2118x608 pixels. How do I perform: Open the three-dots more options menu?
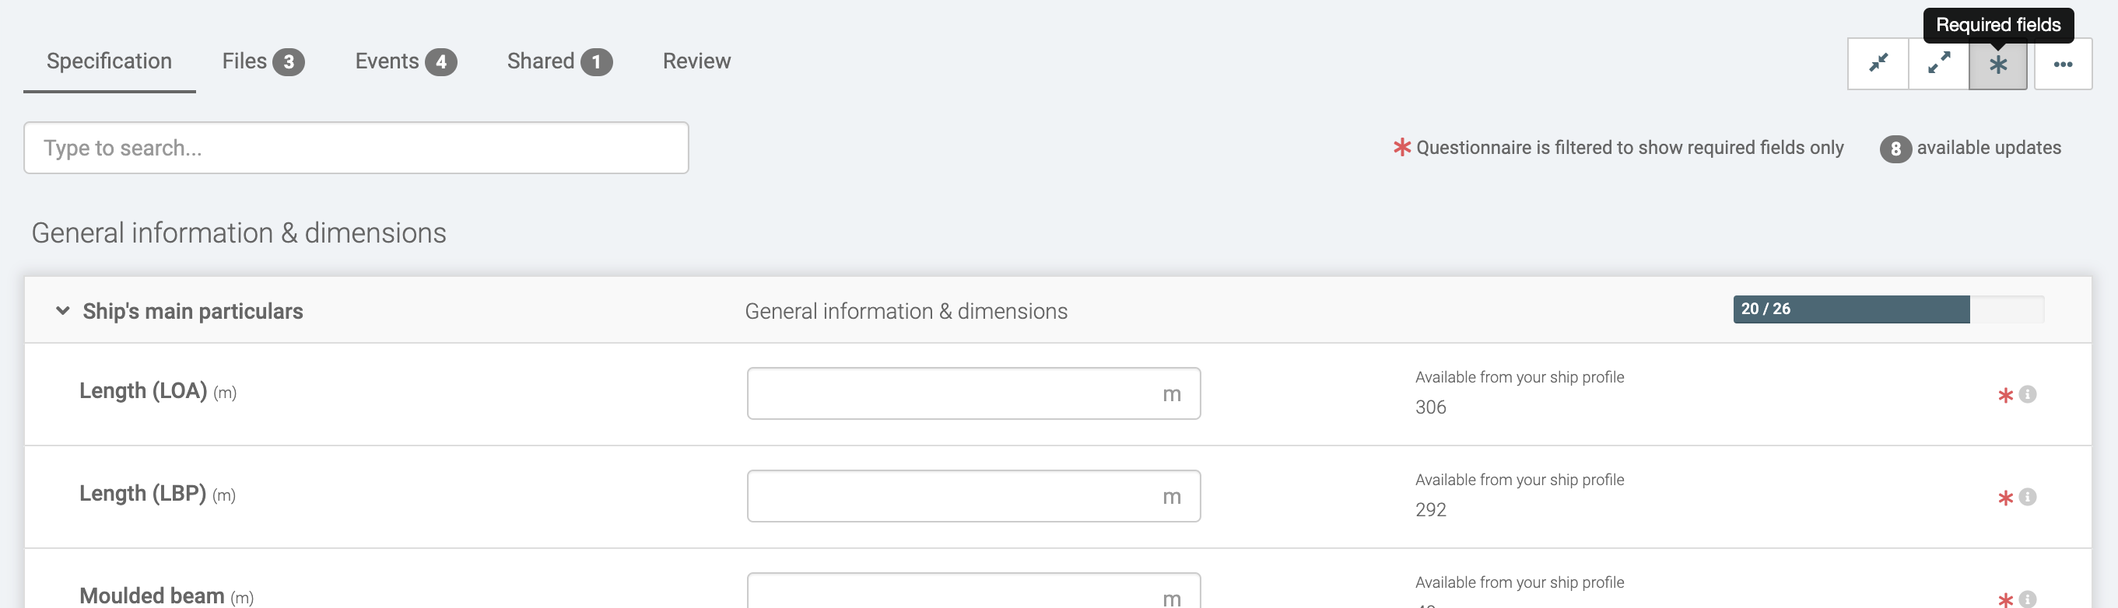pos(2062,64)
